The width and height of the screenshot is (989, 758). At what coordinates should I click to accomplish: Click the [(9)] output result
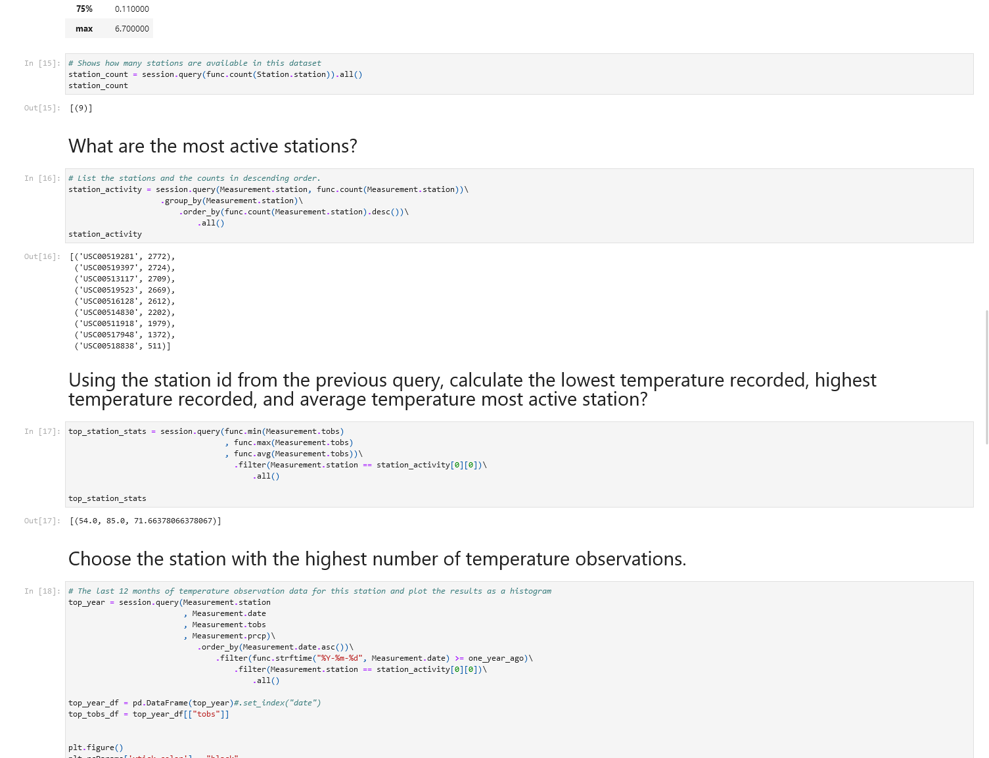coord(81,108)
